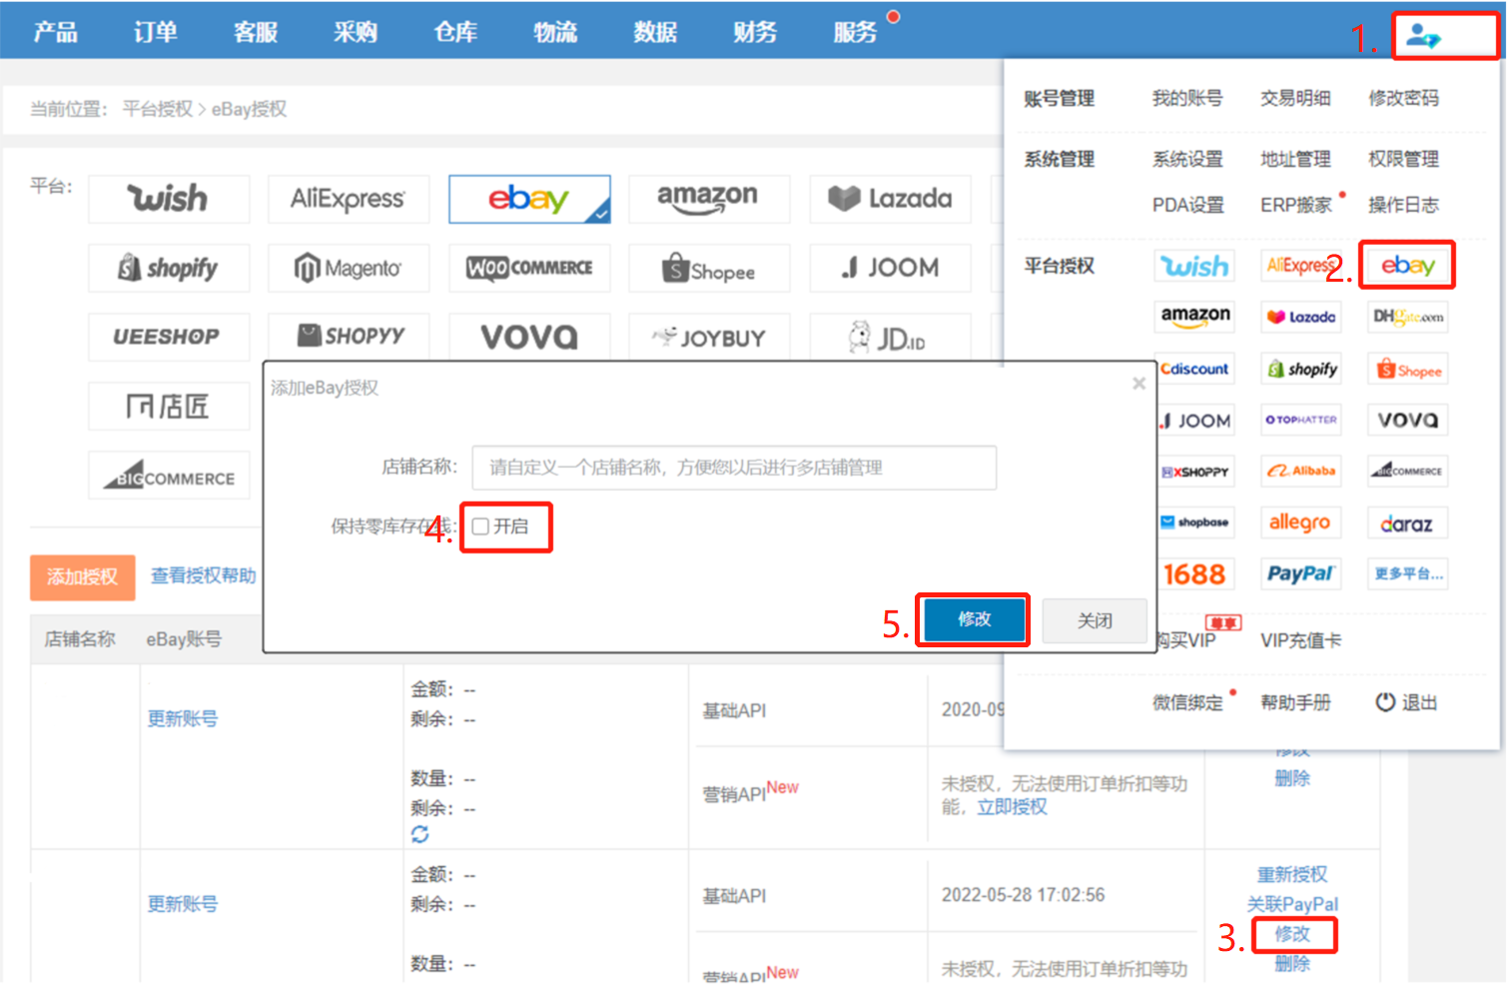Select the VOVA platform tile in grid
1509x985 pixels.
click(529, 337)
